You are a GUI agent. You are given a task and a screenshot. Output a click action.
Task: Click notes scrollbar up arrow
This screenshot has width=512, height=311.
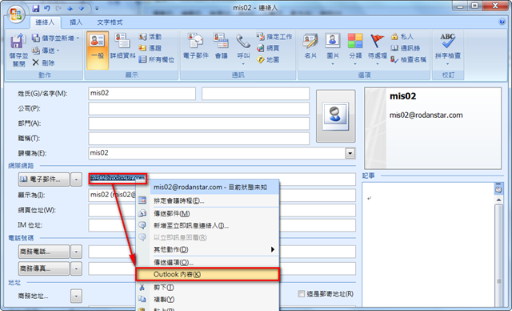pyautogui.click(x=498, y=200)
